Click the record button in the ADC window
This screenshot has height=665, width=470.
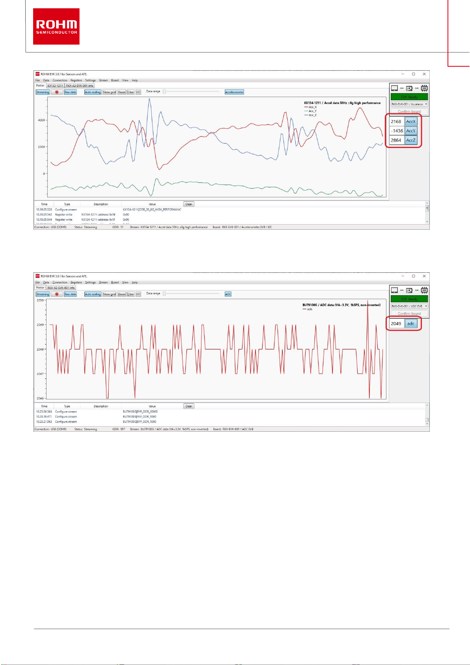click(57, 294)
